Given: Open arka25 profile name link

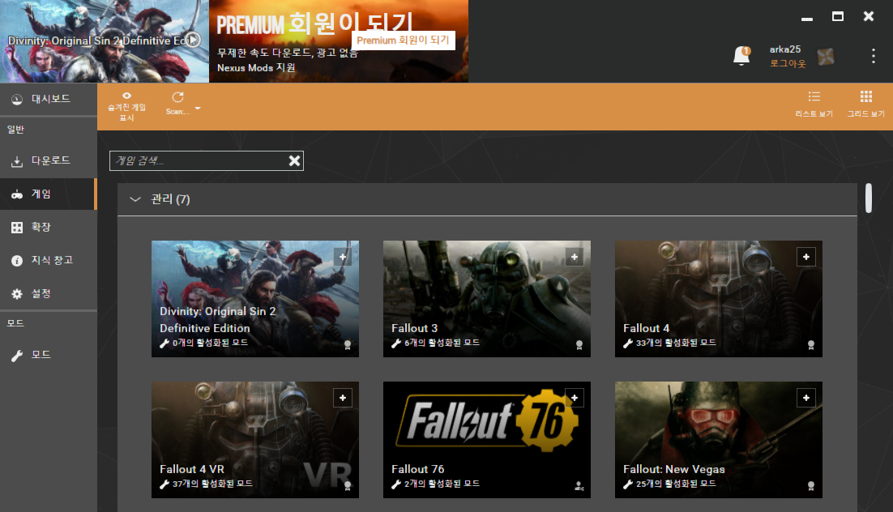Looking at the screenshot, I should coord(784,49).
